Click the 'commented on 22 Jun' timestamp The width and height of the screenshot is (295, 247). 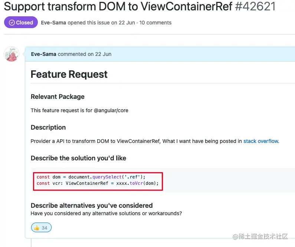click(x=85, y=54)
